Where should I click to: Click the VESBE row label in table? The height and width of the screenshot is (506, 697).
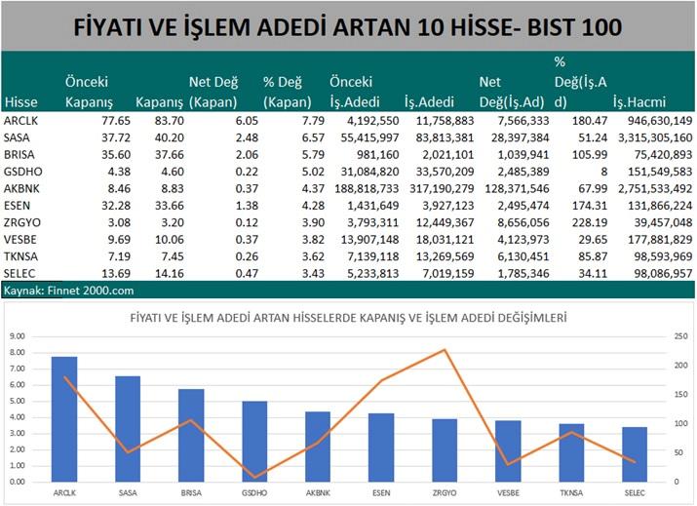(x=20, y=239)
